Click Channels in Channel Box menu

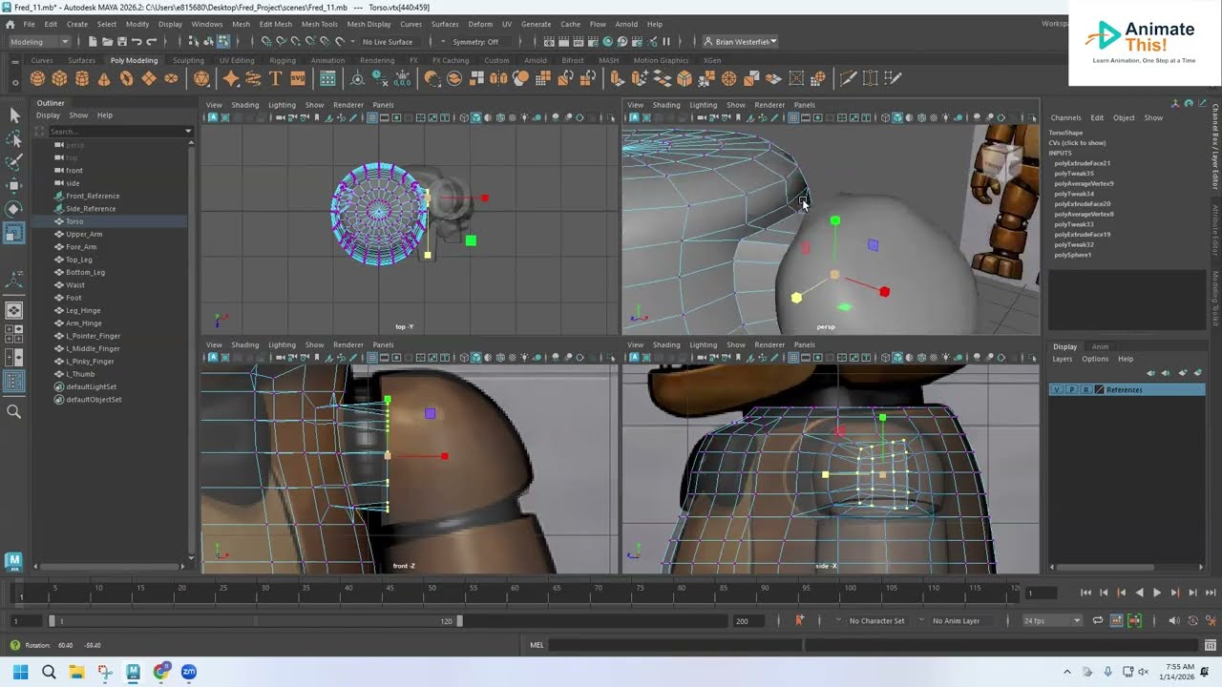(x=1065, y=117)
